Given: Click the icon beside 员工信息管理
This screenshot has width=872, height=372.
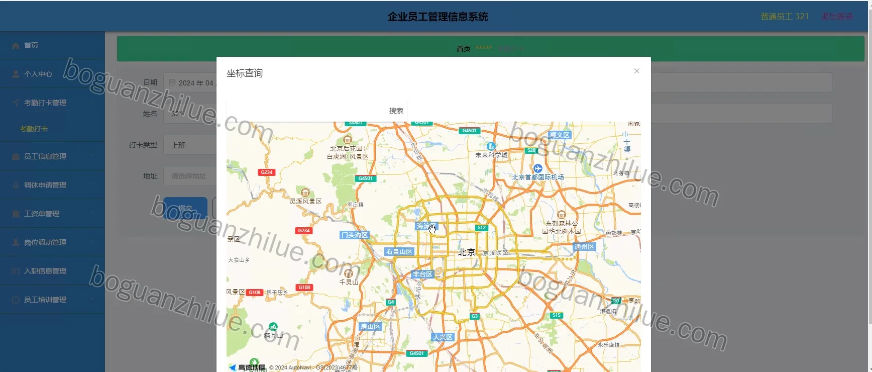Looking at the screenshot, I should pos(16,156).
